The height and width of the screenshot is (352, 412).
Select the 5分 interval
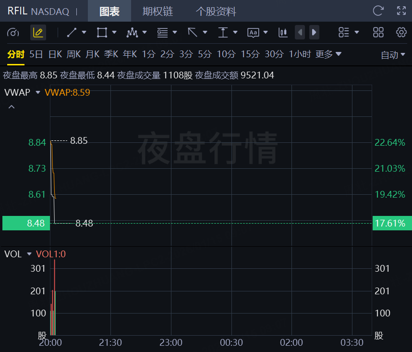coord(205,54)
